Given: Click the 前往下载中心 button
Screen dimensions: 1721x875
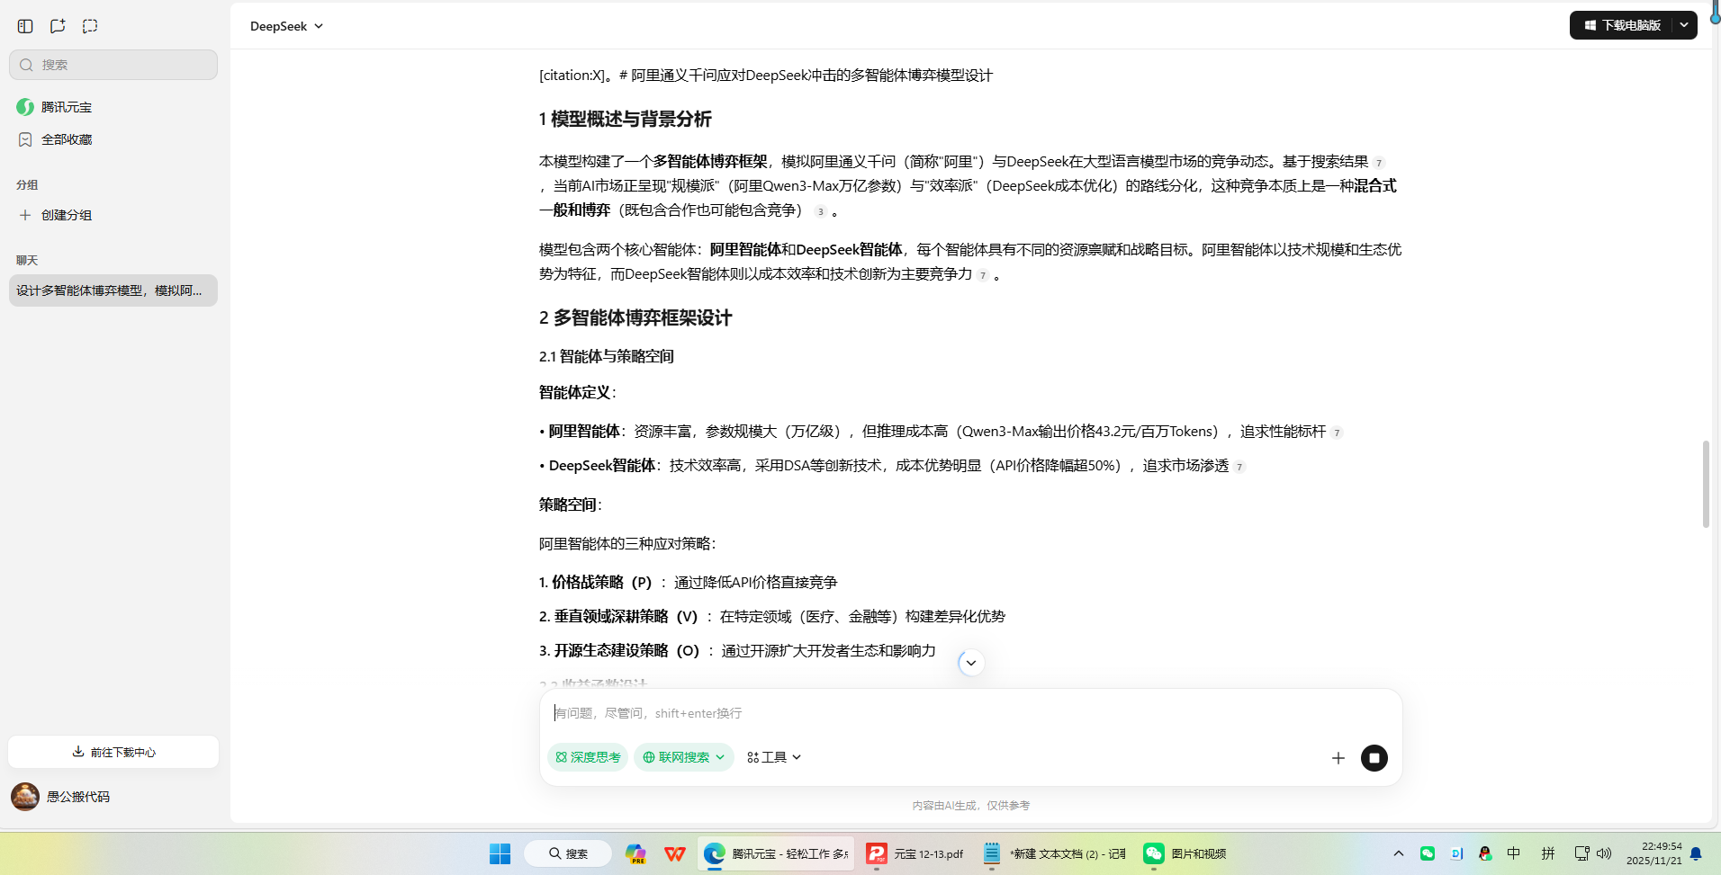Looking at the screenshot, I should pyautogui.click(x=113, y=752).
